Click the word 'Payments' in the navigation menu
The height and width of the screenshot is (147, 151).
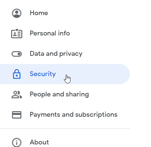45,115
